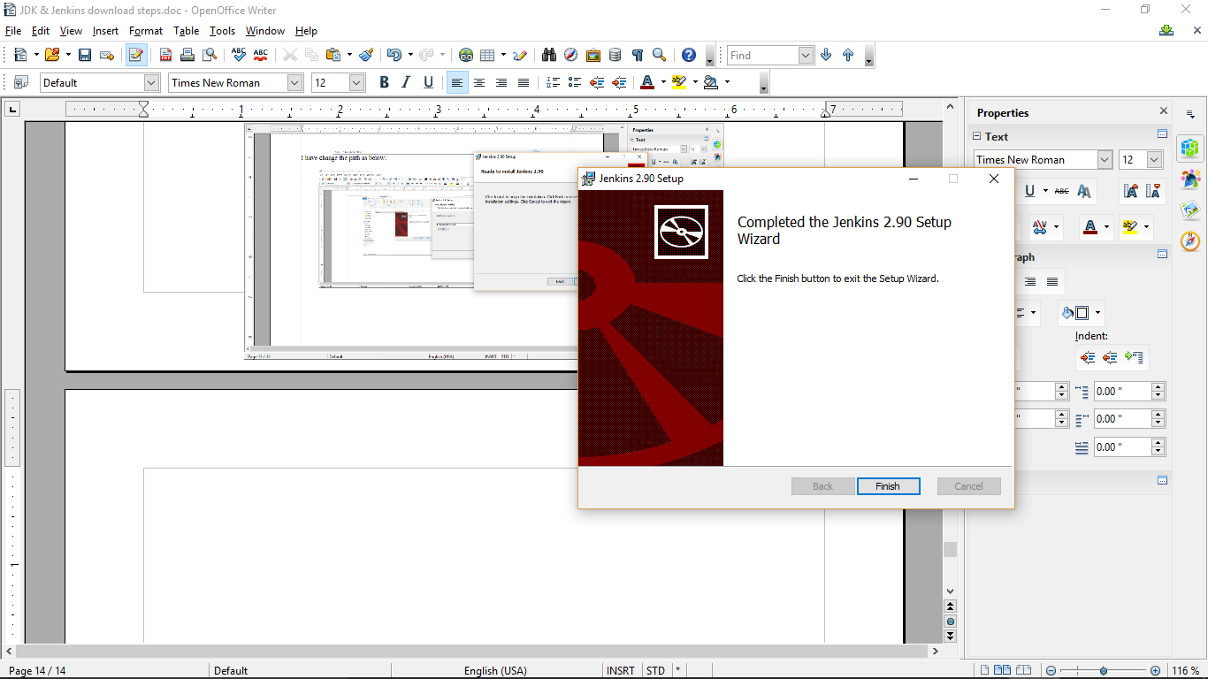Click Finish in the Jenkins Setup wizard

coord(888,485)
